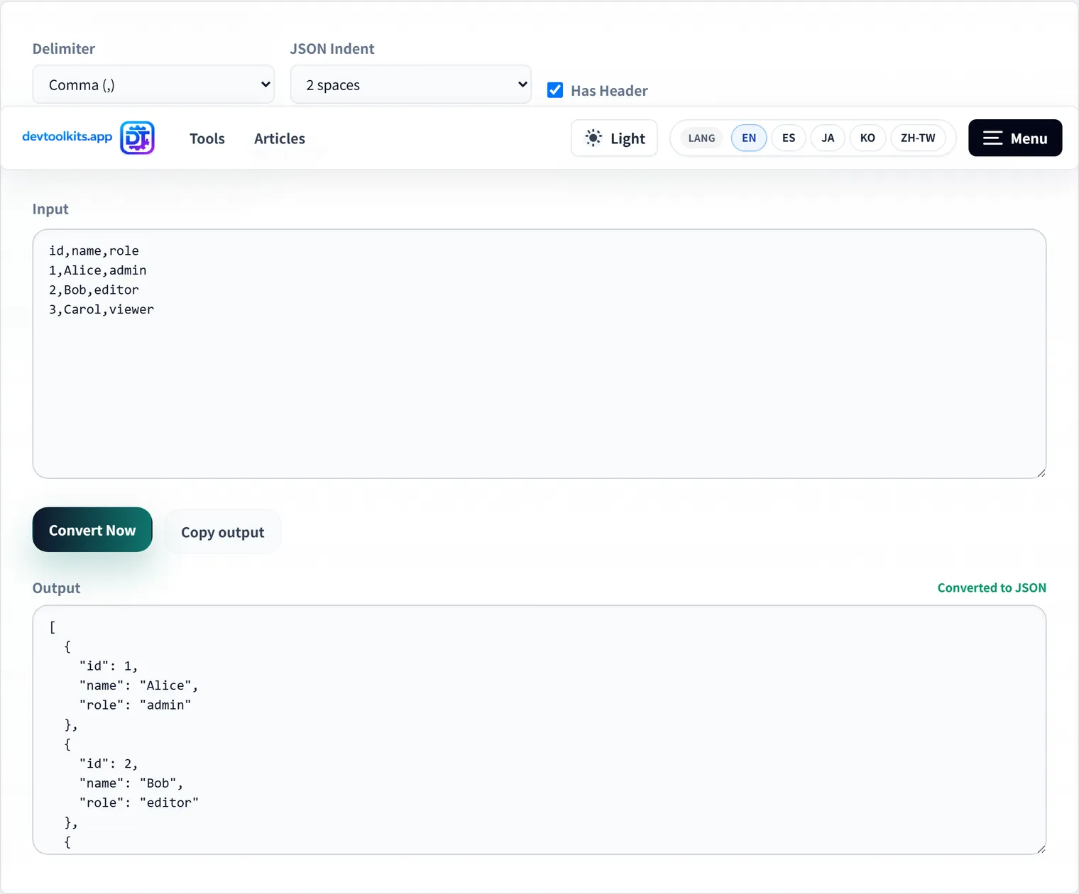This screenshot has width=1079, height=894.
Task: Open the JSON Indent dropdown
Action: 410,84
